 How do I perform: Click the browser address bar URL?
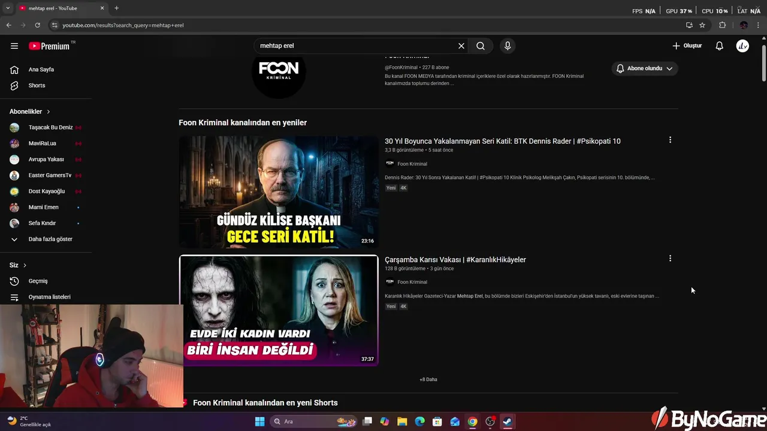click(123, 25)
